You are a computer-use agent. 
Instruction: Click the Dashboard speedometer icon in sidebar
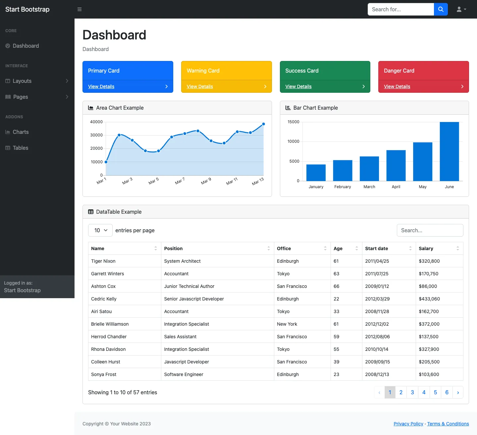[8, 46]
